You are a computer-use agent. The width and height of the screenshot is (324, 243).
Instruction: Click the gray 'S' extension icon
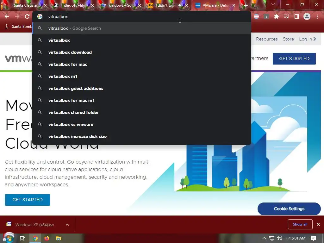(x=266, y=16)
